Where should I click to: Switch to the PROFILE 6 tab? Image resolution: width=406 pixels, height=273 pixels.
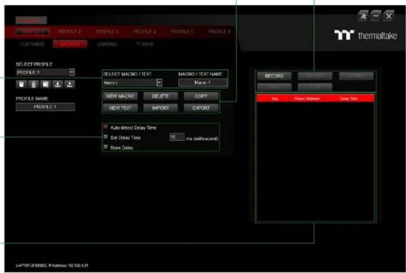[x=219, y=31]
